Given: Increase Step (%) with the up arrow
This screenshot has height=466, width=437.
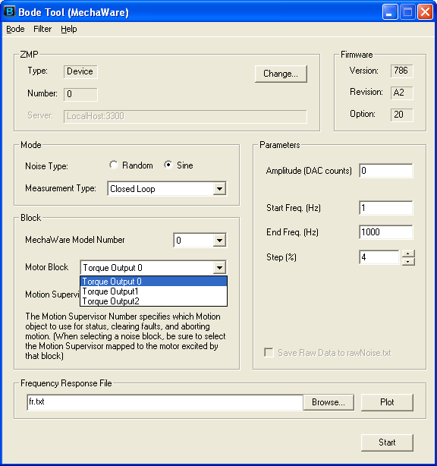Looking at the screenshot, I should [x=408, y=253].
